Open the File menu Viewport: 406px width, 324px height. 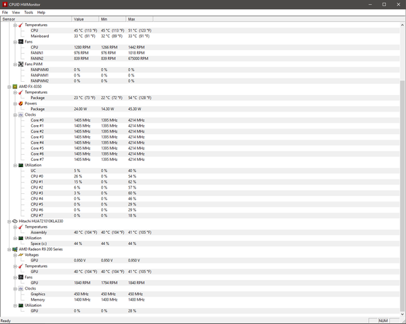pyautogui.click(x=5, y=12)
